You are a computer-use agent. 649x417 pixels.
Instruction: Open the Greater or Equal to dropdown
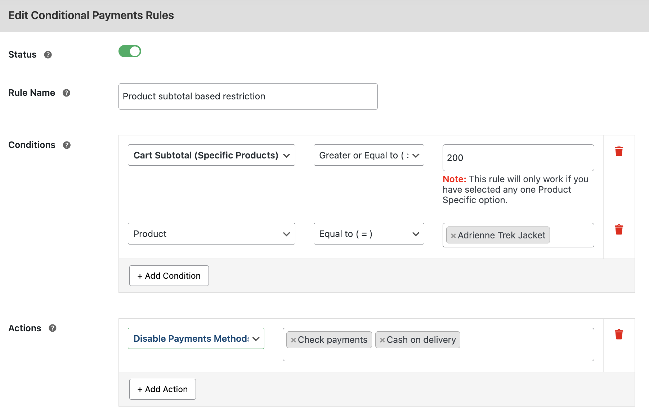pos(369,155)
